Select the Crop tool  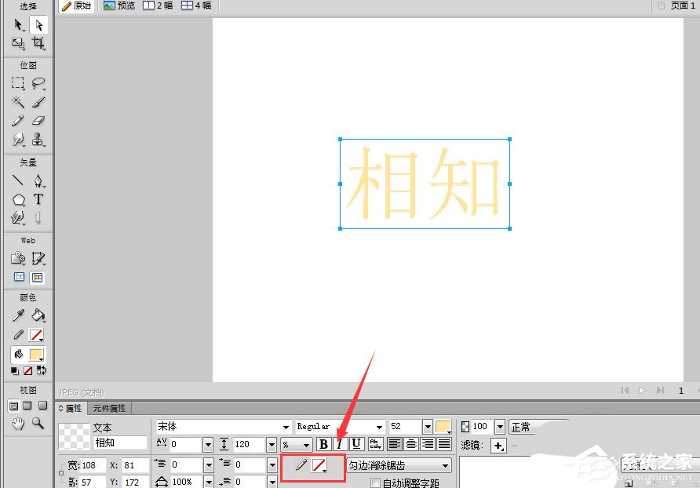(39, 43)
